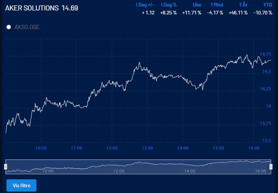Click the I Dag +/- header
Screen dimensions: 278x193
click(x=145, y=5)
